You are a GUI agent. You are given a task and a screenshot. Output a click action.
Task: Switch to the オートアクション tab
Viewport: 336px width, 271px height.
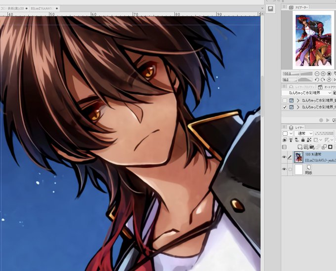coord(327,87)
